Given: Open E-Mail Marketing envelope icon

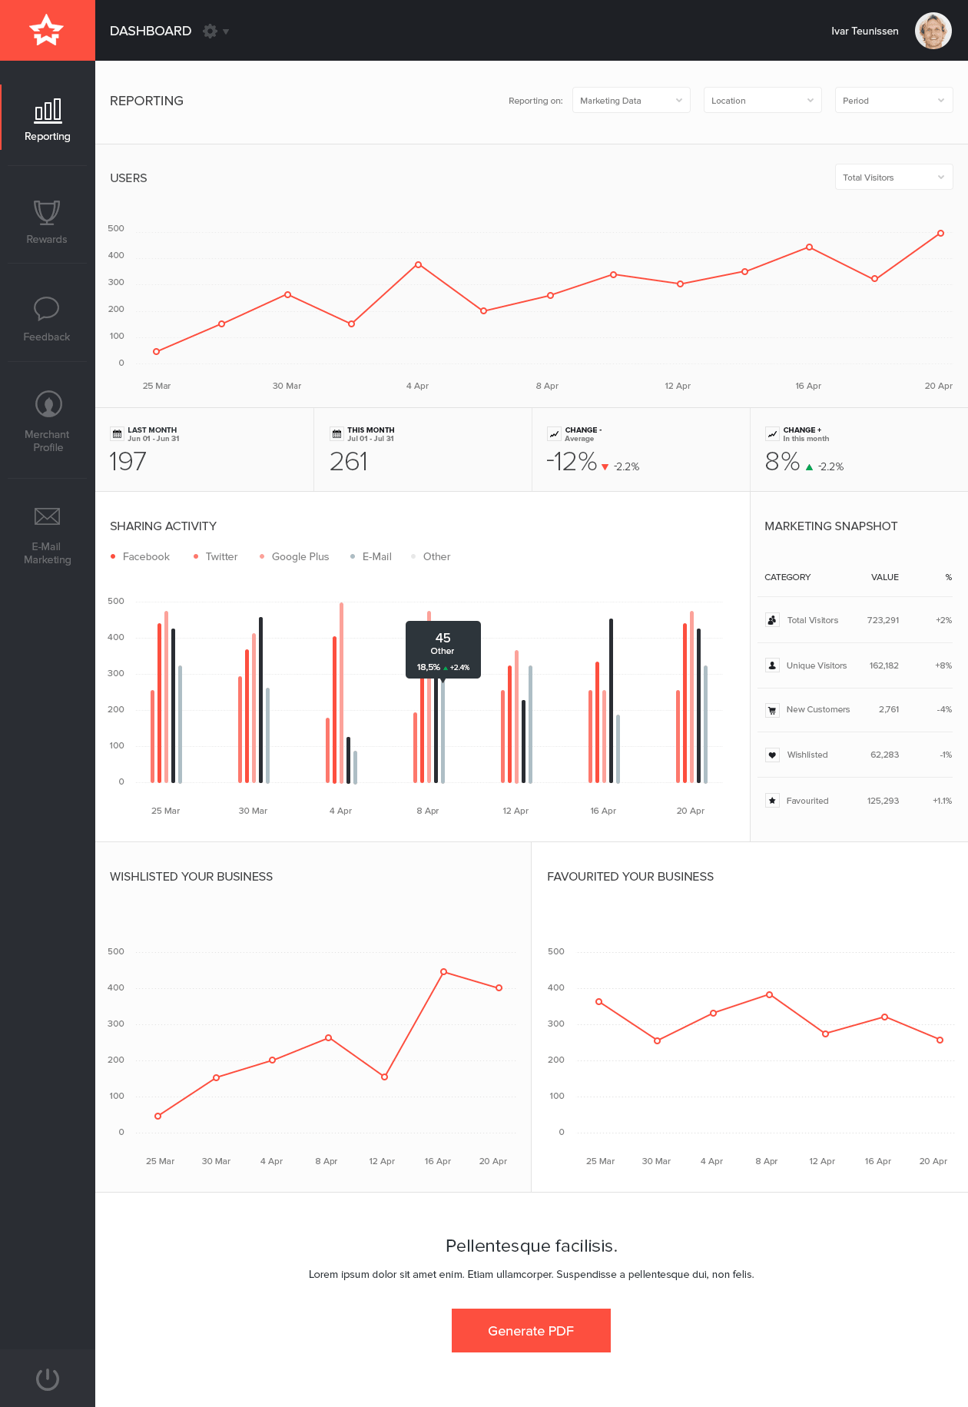Looking at the screenshot, I should [x=47, y=516].
